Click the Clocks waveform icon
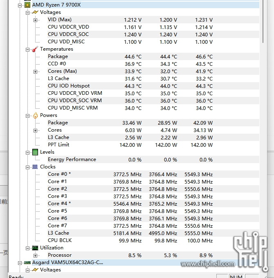 (x=35, y=167)
